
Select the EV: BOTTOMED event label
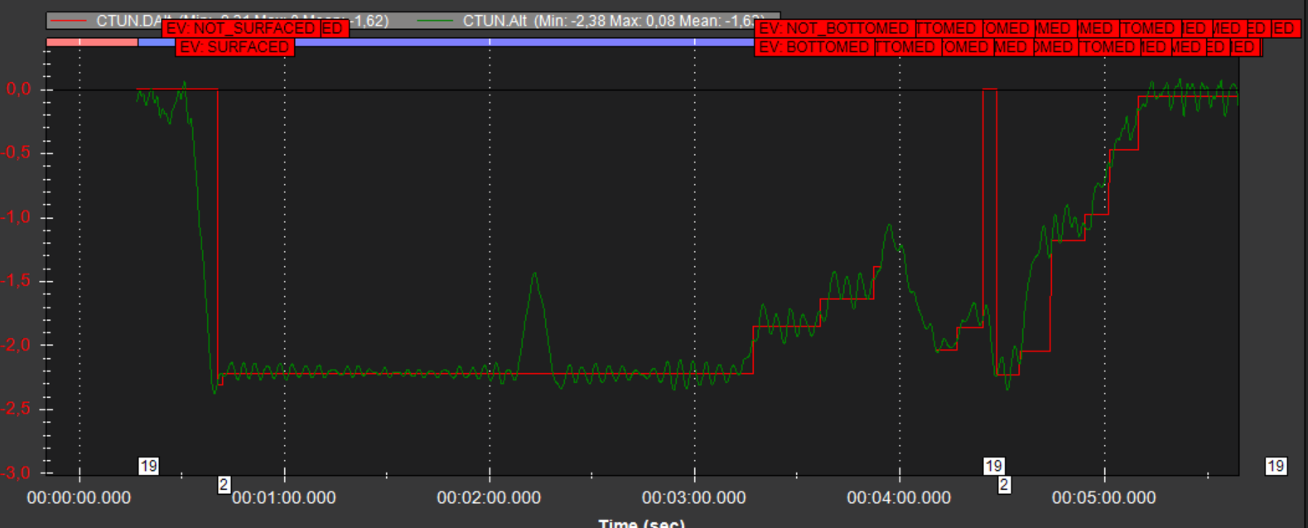(x=814, y=47)
